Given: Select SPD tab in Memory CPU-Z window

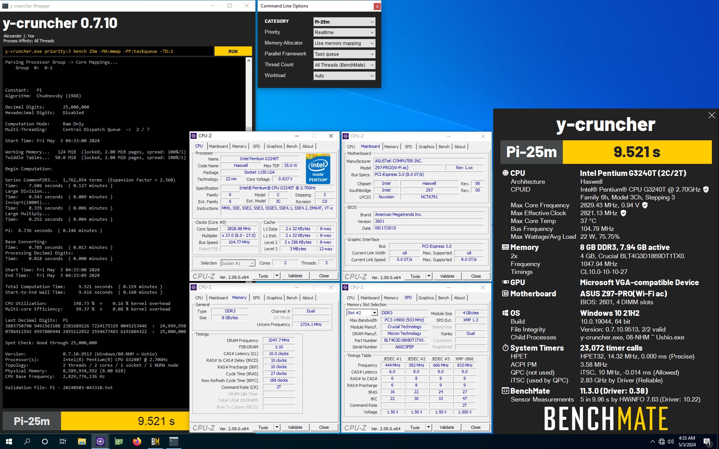Looking at the screenshot, I should click(256, 298).
